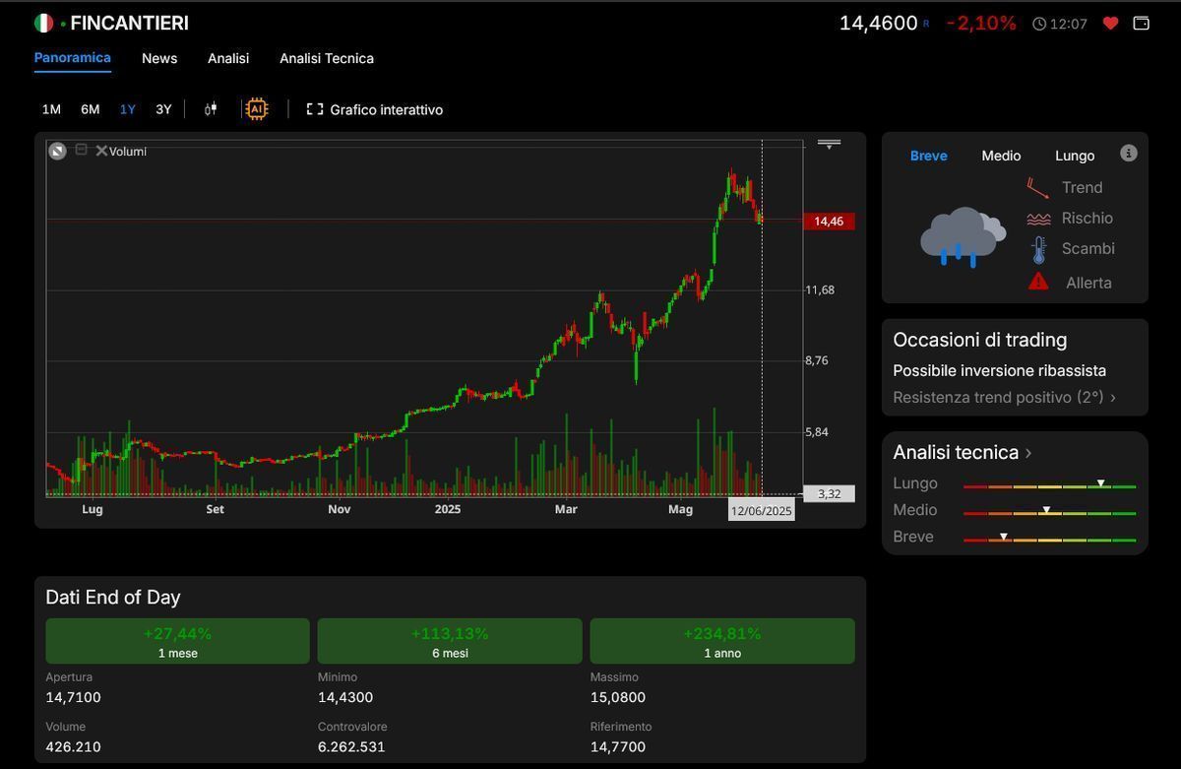Open the wallet icon next to the heart
The height and width of the screenshot is (769, 1181).
(1142, 23)
